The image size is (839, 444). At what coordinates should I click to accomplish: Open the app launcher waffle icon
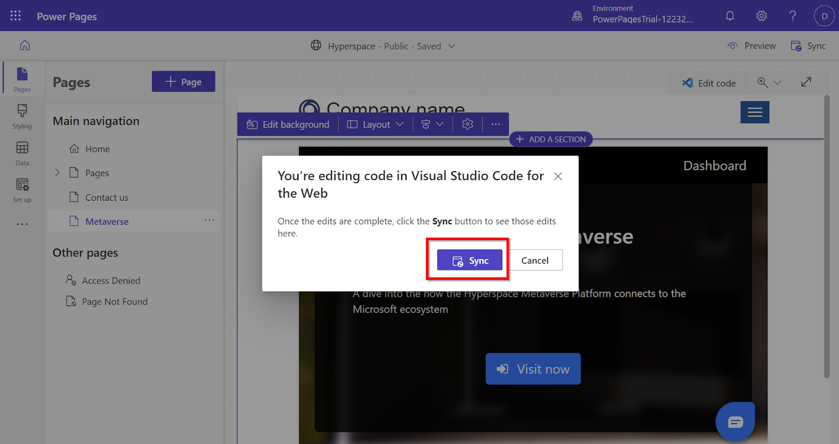click(16, 16)
